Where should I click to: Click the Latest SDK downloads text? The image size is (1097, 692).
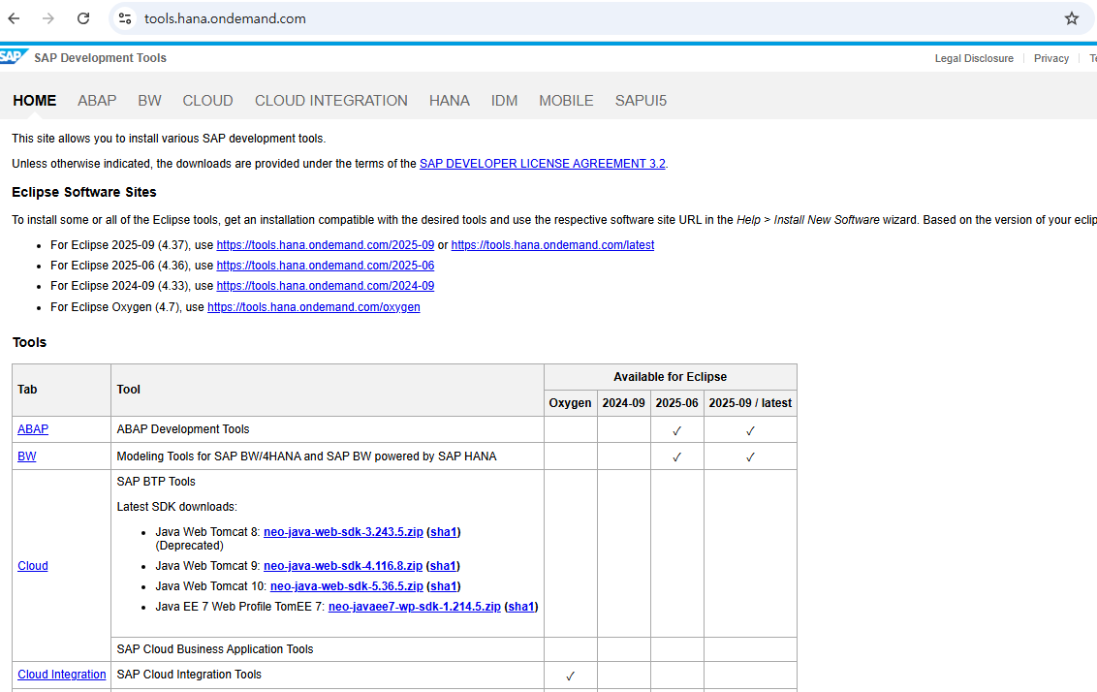pos(177,507)
